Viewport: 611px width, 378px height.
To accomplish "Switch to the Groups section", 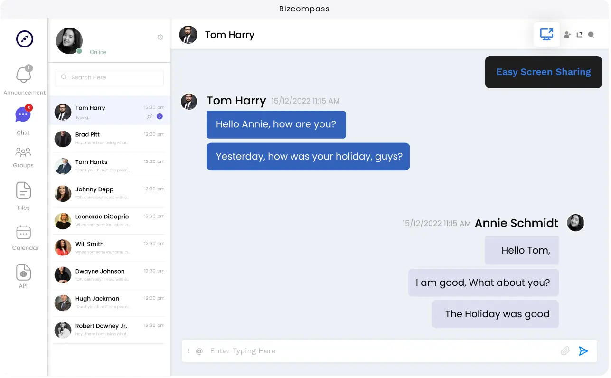I will (23, 157).
